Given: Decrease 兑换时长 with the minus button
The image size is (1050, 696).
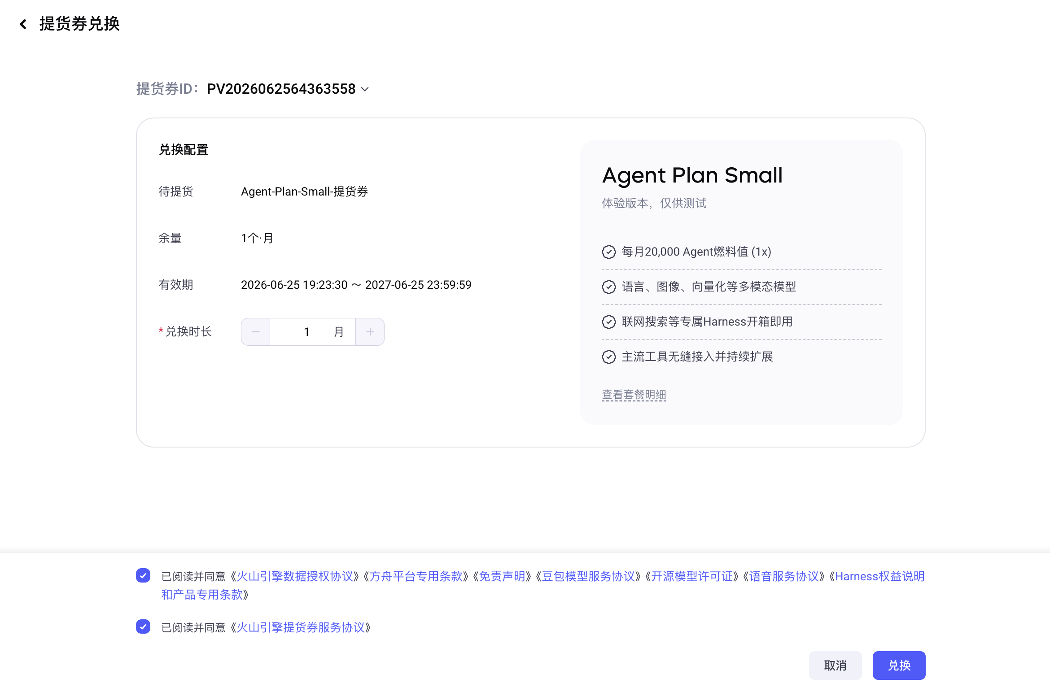Looking at the screenshot, I should tap(256, 332).
